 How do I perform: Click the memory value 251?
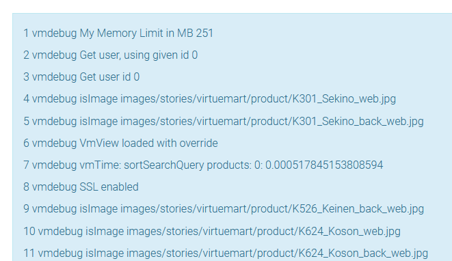pyautogui.click(x=204, y=33)
